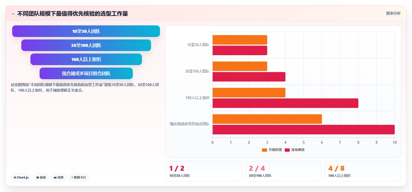The width and height of the screenshot is (412, 192).
Task: Click the x-axis tick value 0
Action: (x=213, y=142)
